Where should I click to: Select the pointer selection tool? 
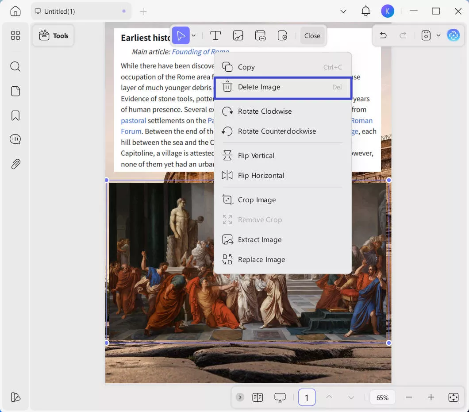point(181,35)
